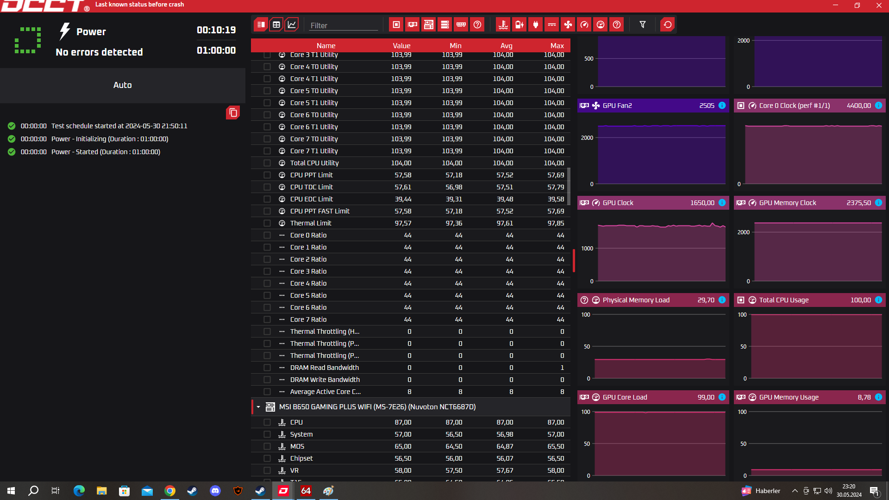
Task: Check the CPU PPT Limit checkbox
Action: click(267, 175)
